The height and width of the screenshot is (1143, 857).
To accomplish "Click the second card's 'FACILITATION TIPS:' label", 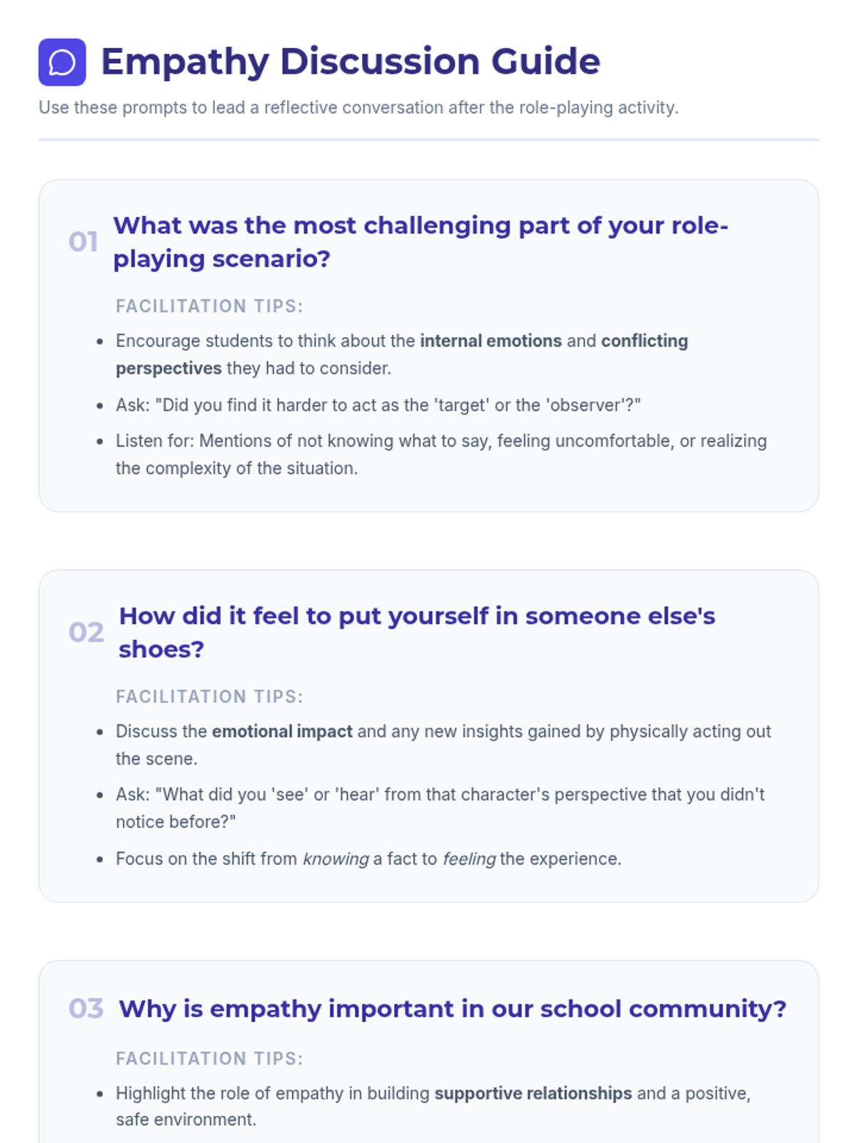I will coord(209,697).
